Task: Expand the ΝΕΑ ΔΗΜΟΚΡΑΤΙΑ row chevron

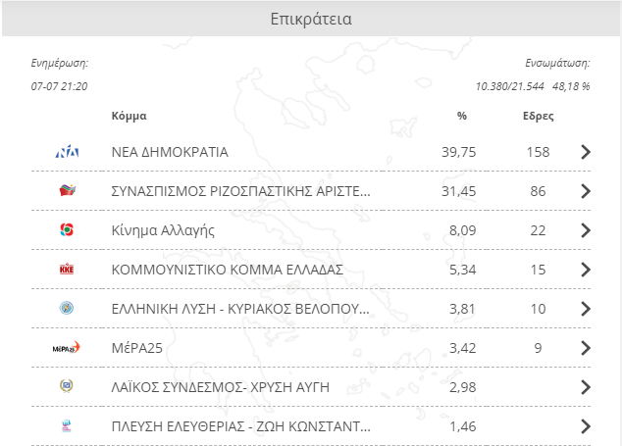Action: [586, 152]
